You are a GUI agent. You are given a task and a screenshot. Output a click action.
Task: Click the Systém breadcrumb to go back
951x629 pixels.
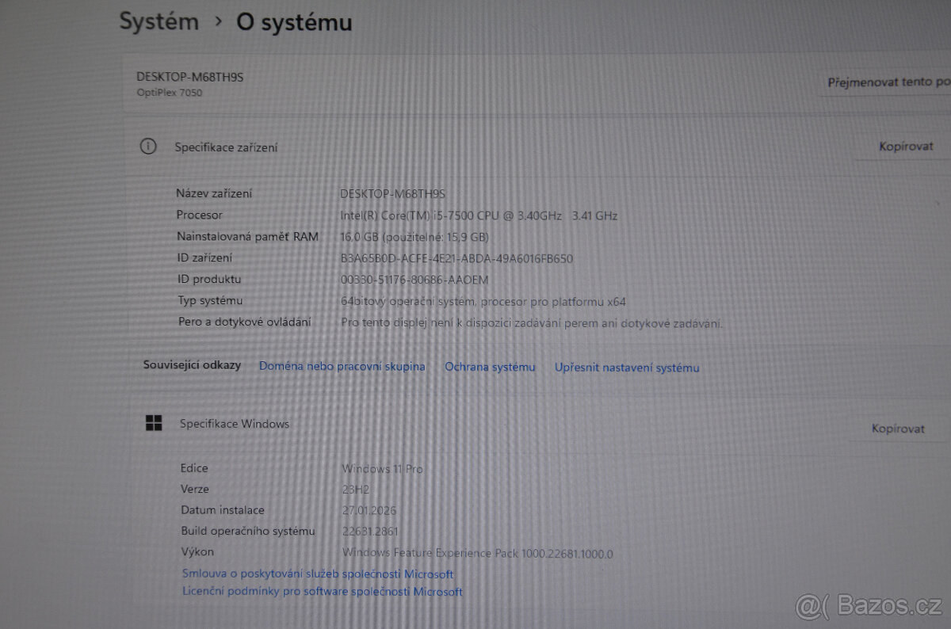point(158,21)
